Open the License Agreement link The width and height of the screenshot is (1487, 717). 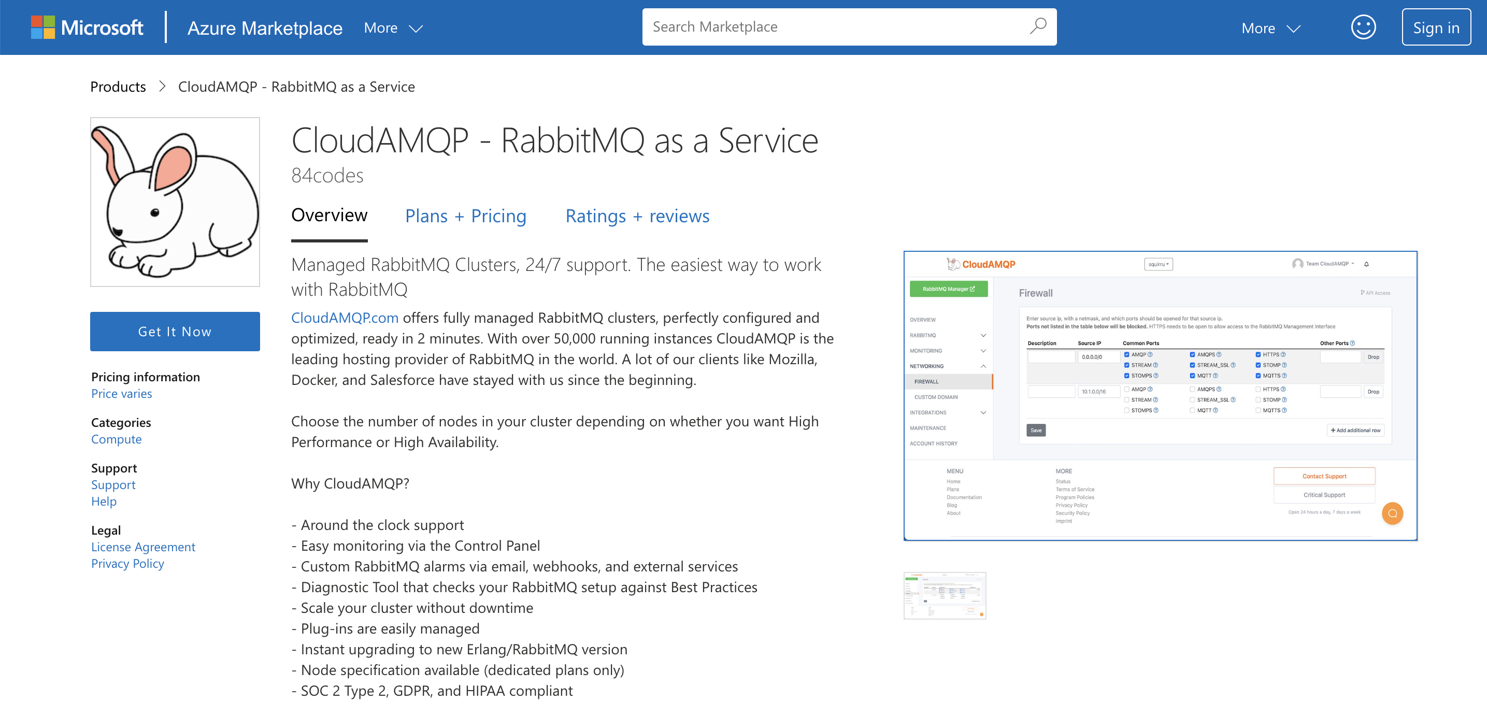pos(143,547)
